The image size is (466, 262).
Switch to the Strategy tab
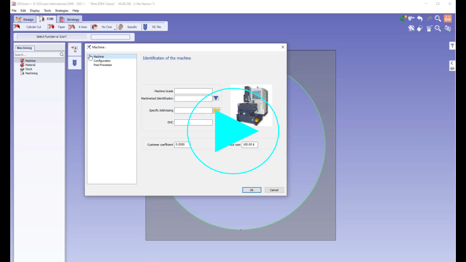[69, 19]
